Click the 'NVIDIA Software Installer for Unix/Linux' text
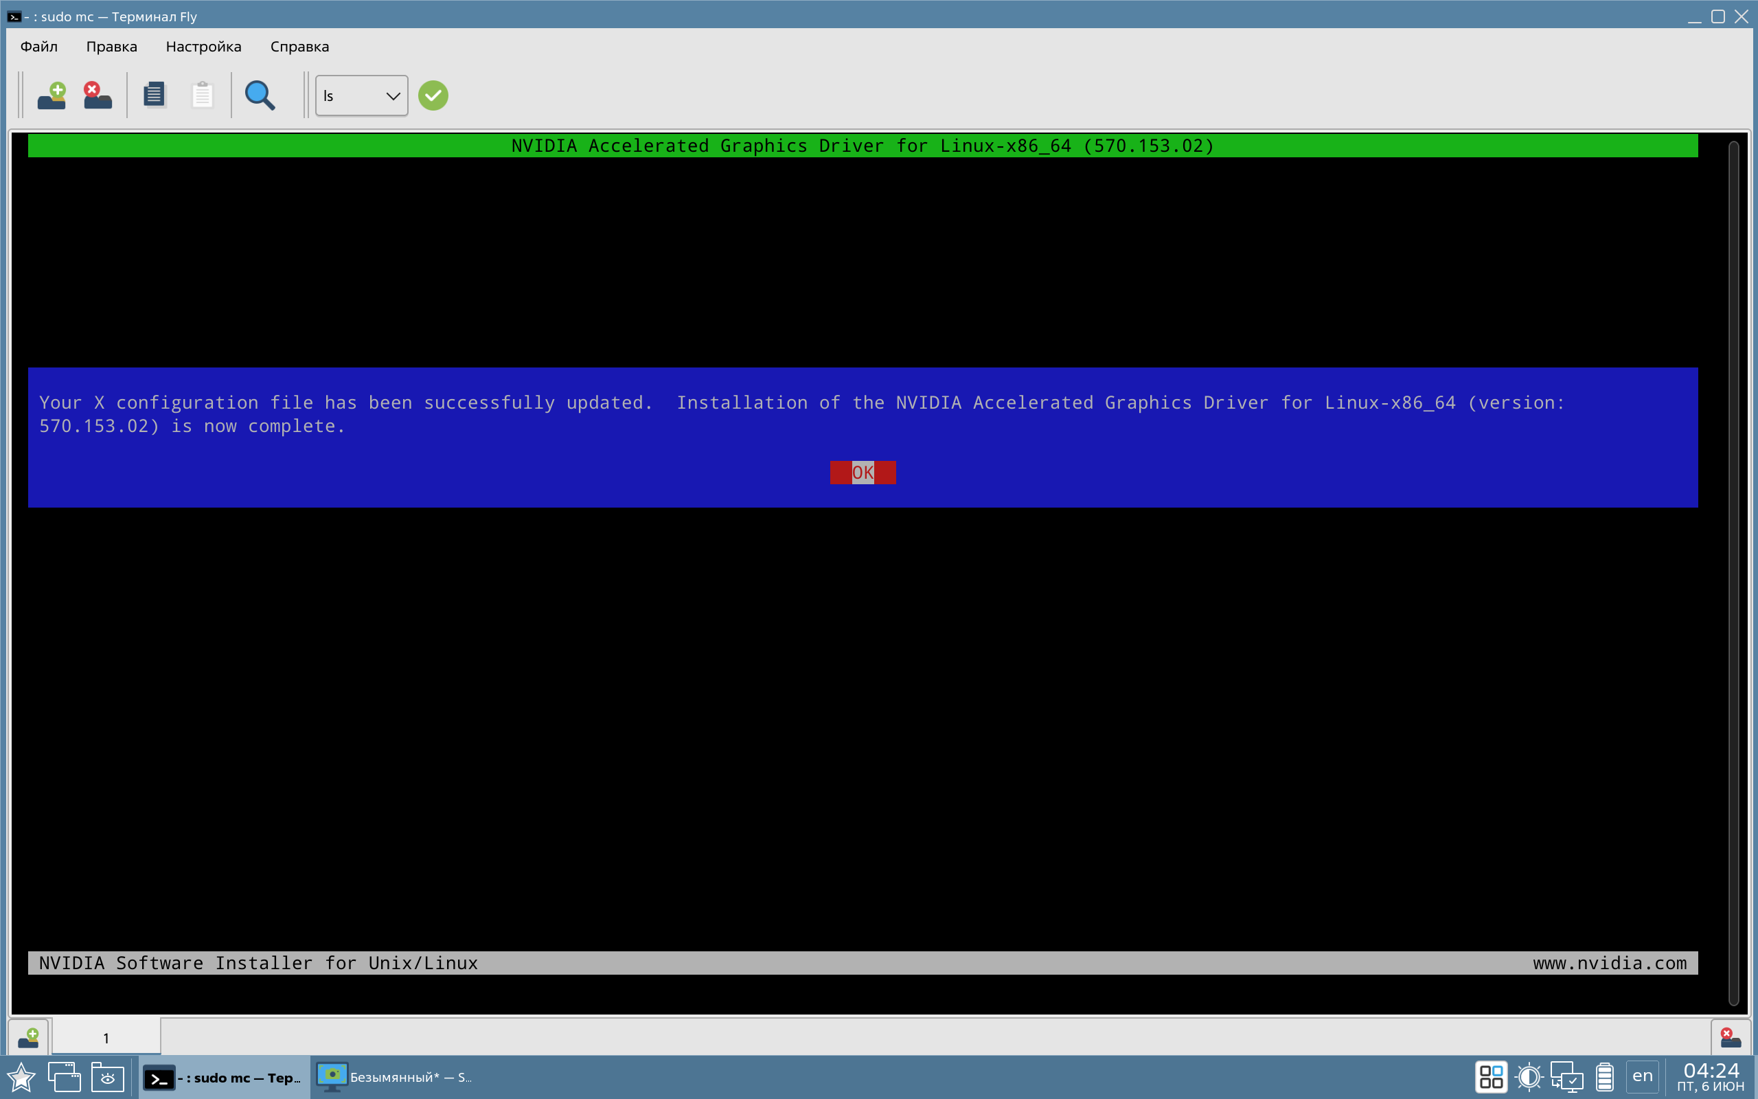Image resolution: width=1758 pixels, height=1099 pixels. coord(259,963)
